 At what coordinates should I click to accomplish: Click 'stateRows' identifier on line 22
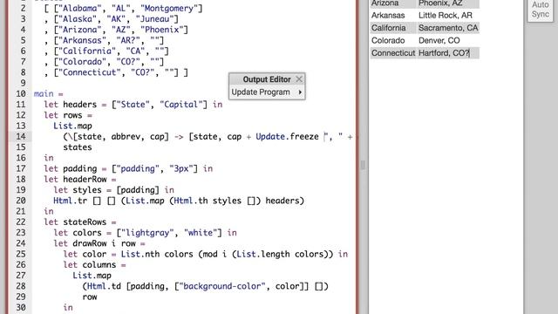[85, 222]
